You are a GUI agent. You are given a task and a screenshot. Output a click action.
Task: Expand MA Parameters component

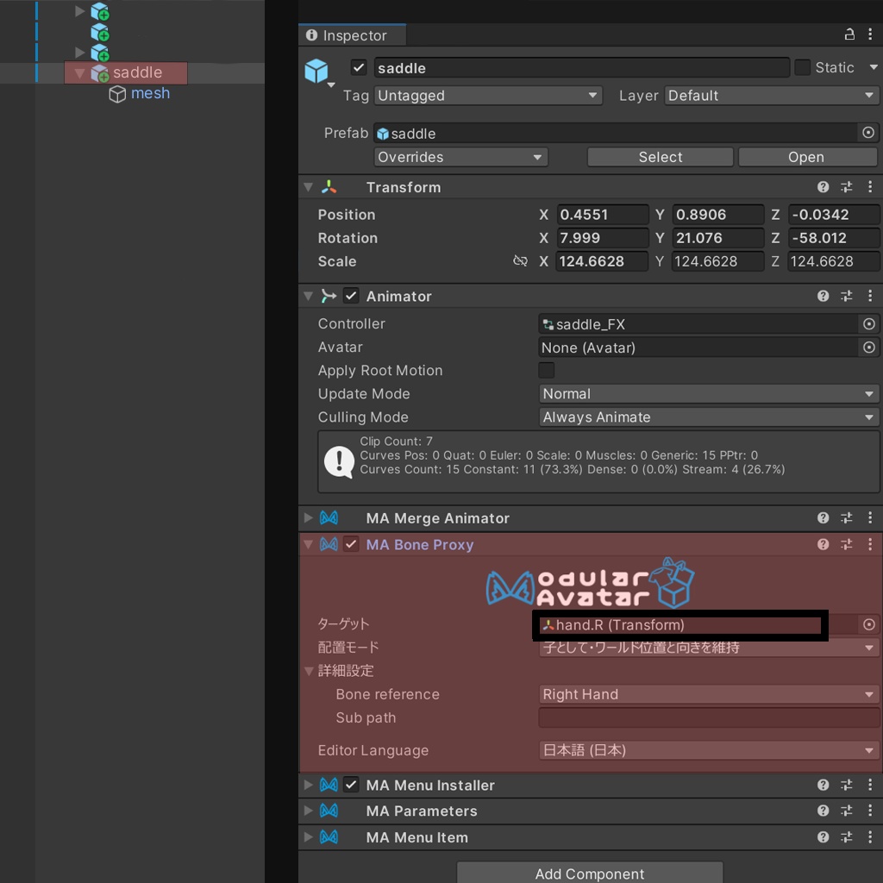[308, 811]
